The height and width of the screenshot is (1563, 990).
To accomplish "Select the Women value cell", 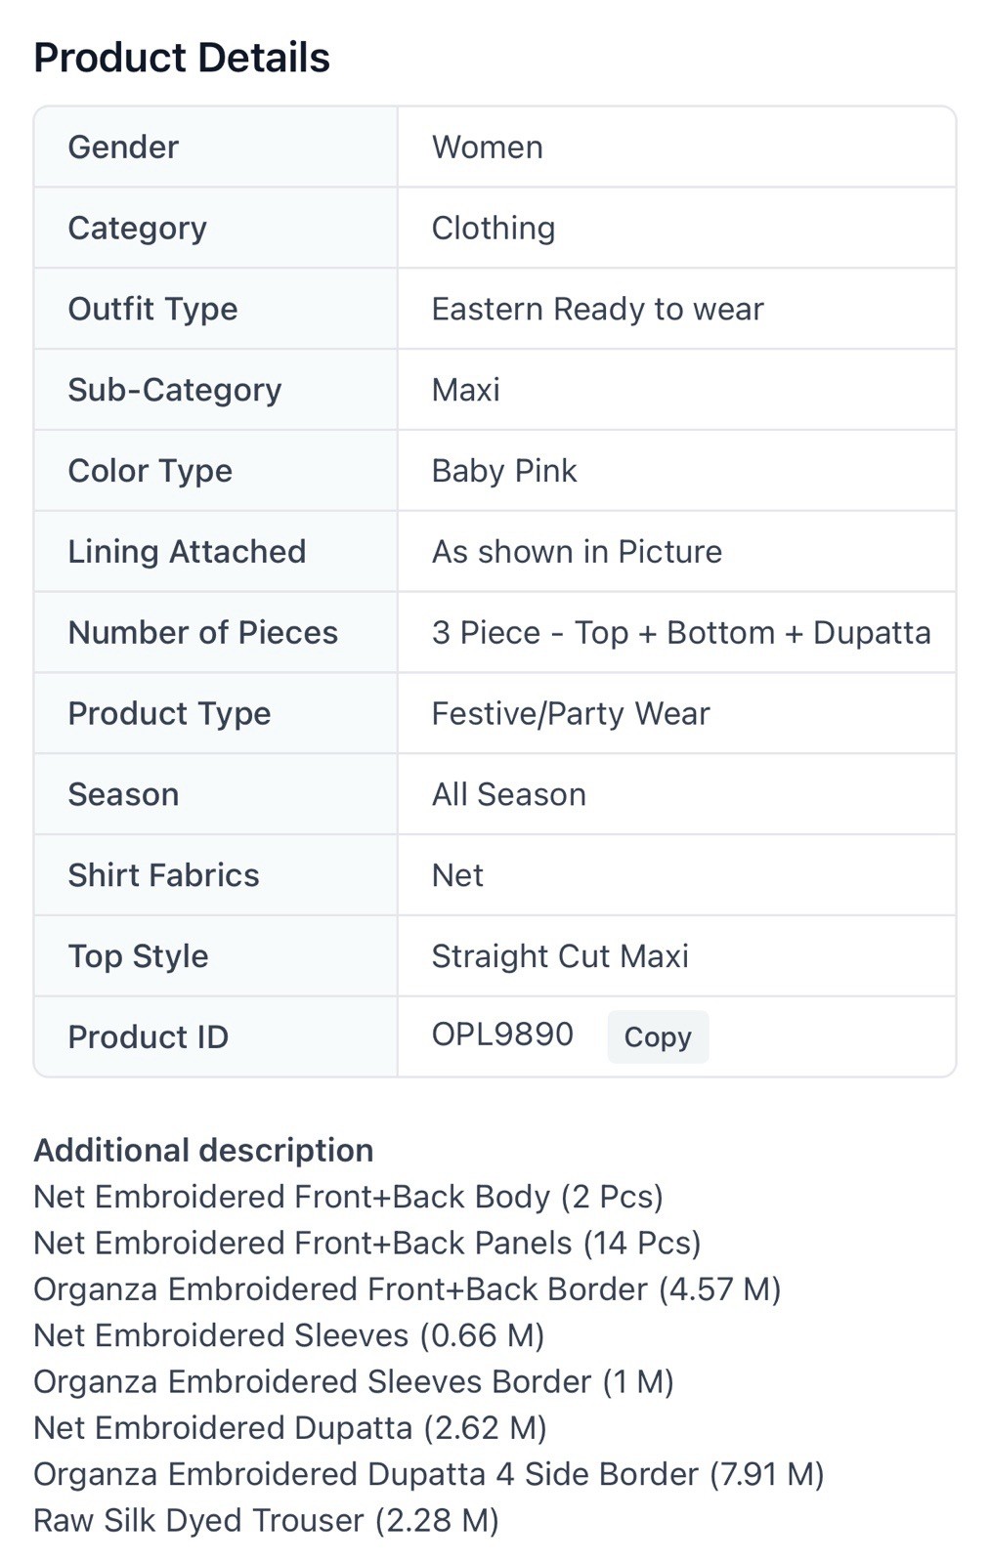I will 488,148.
